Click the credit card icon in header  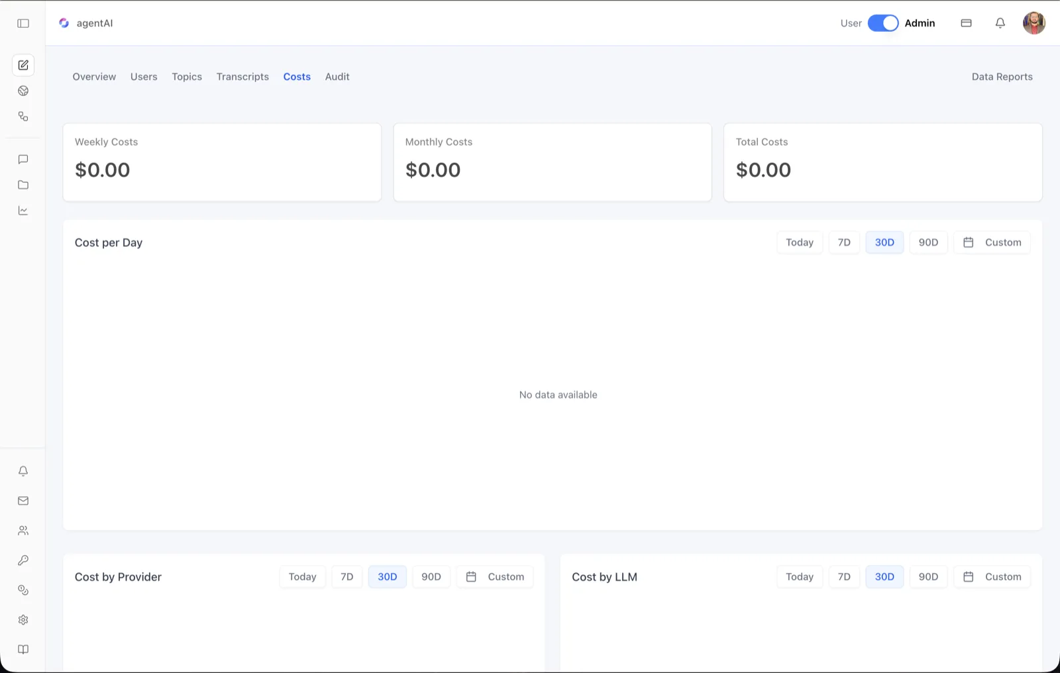(966, 23)
